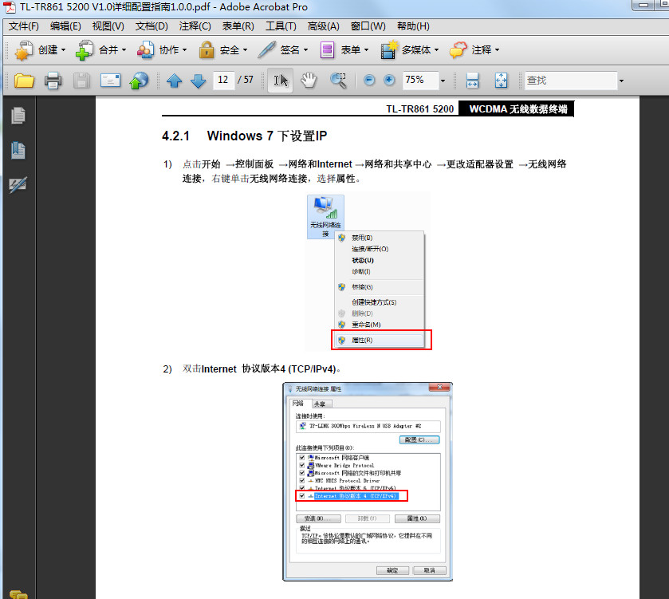Screen dimensions: 669x599
Task: Open the 注释(C) menu
Action: pos(195,26)
